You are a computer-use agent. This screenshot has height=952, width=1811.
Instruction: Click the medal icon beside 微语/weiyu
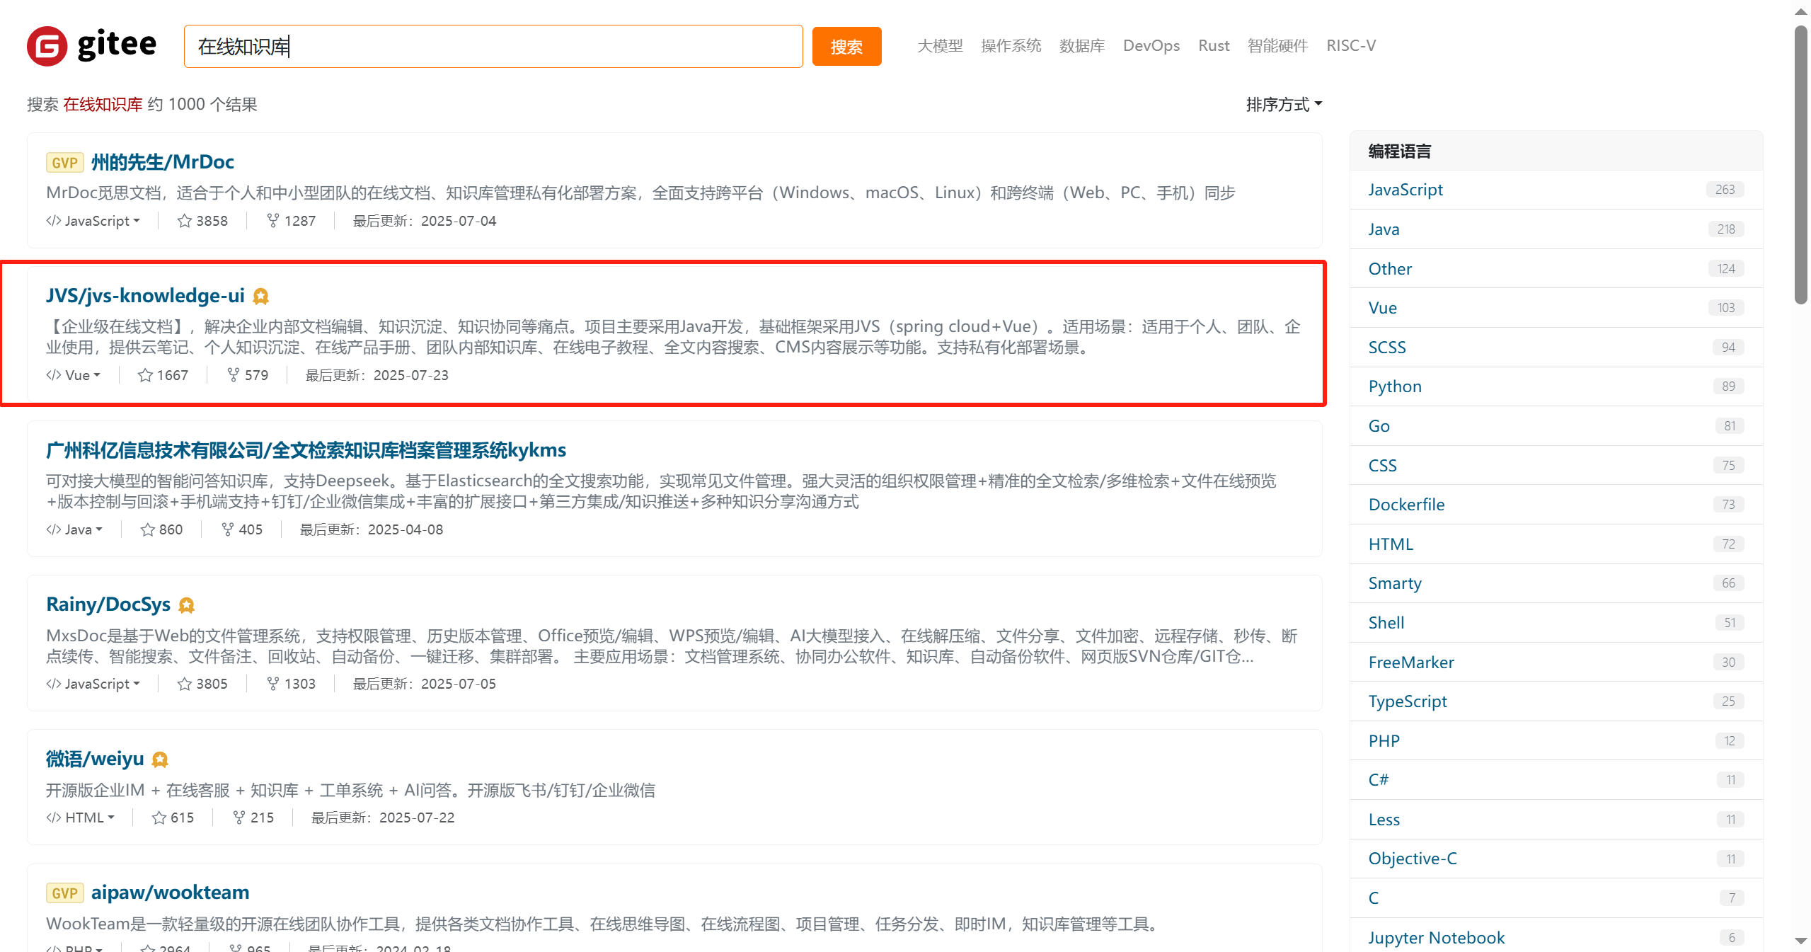coord(161,759)
